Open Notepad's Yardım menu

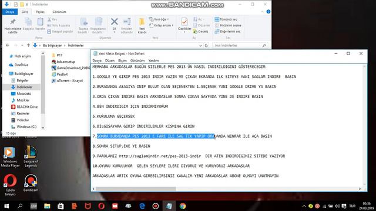[x=153, y=60]
